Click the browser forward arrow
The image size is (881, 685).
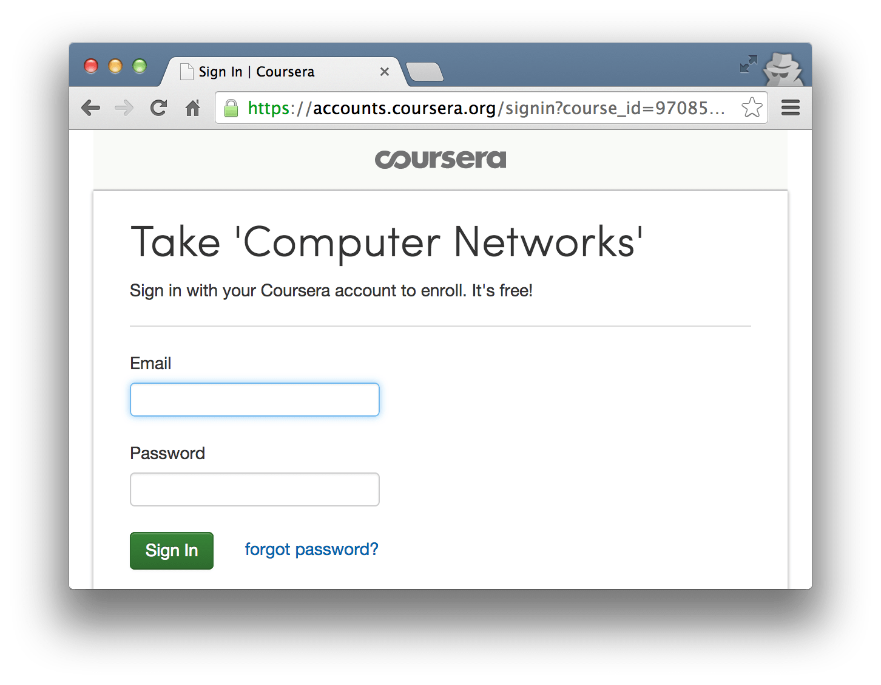(x=124, y=108)
